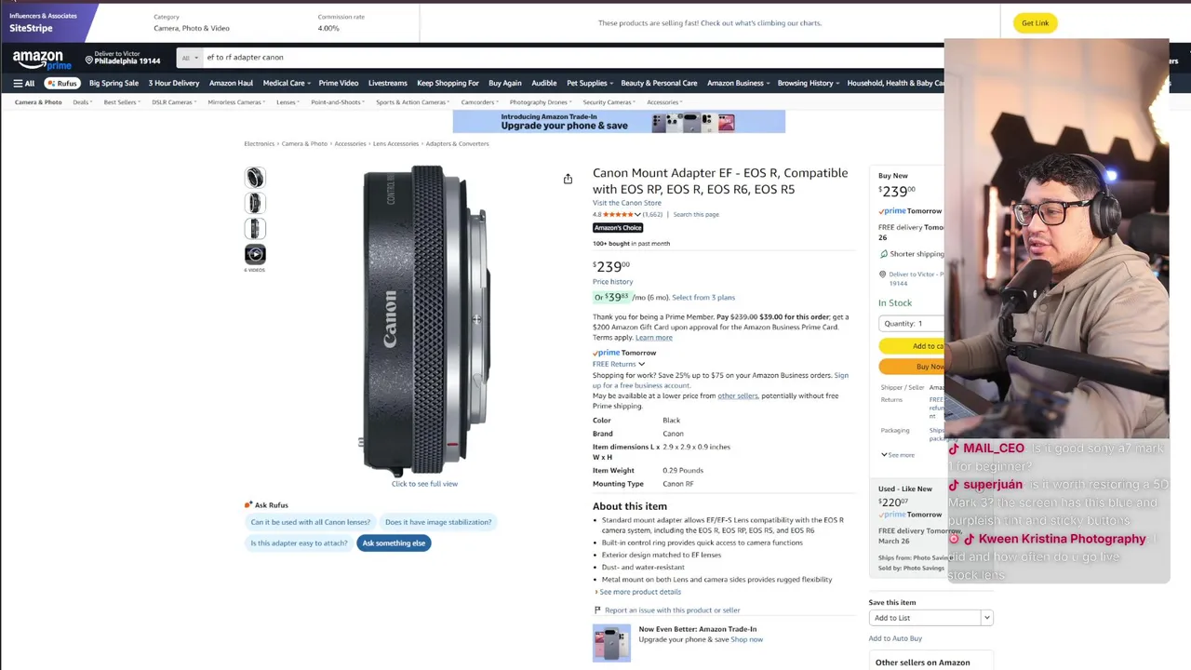Click the report issue flag icon
Image resolution: width=1191 pixels, height=670 pixels.
pos(597,610)
